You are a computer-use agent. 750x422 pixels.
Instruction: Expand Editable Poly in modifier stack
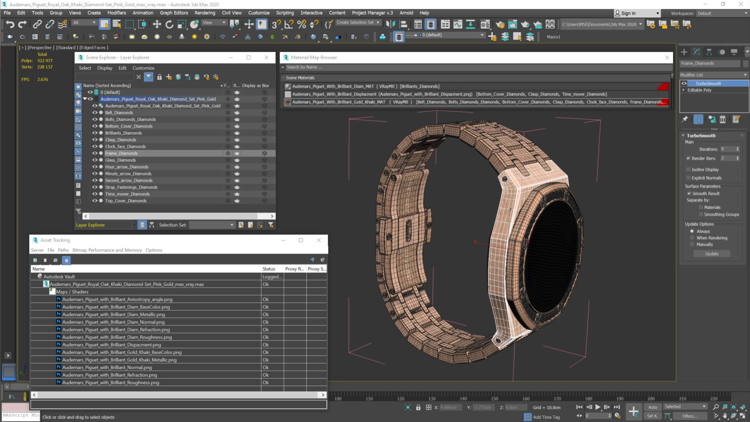click(684, 90)
